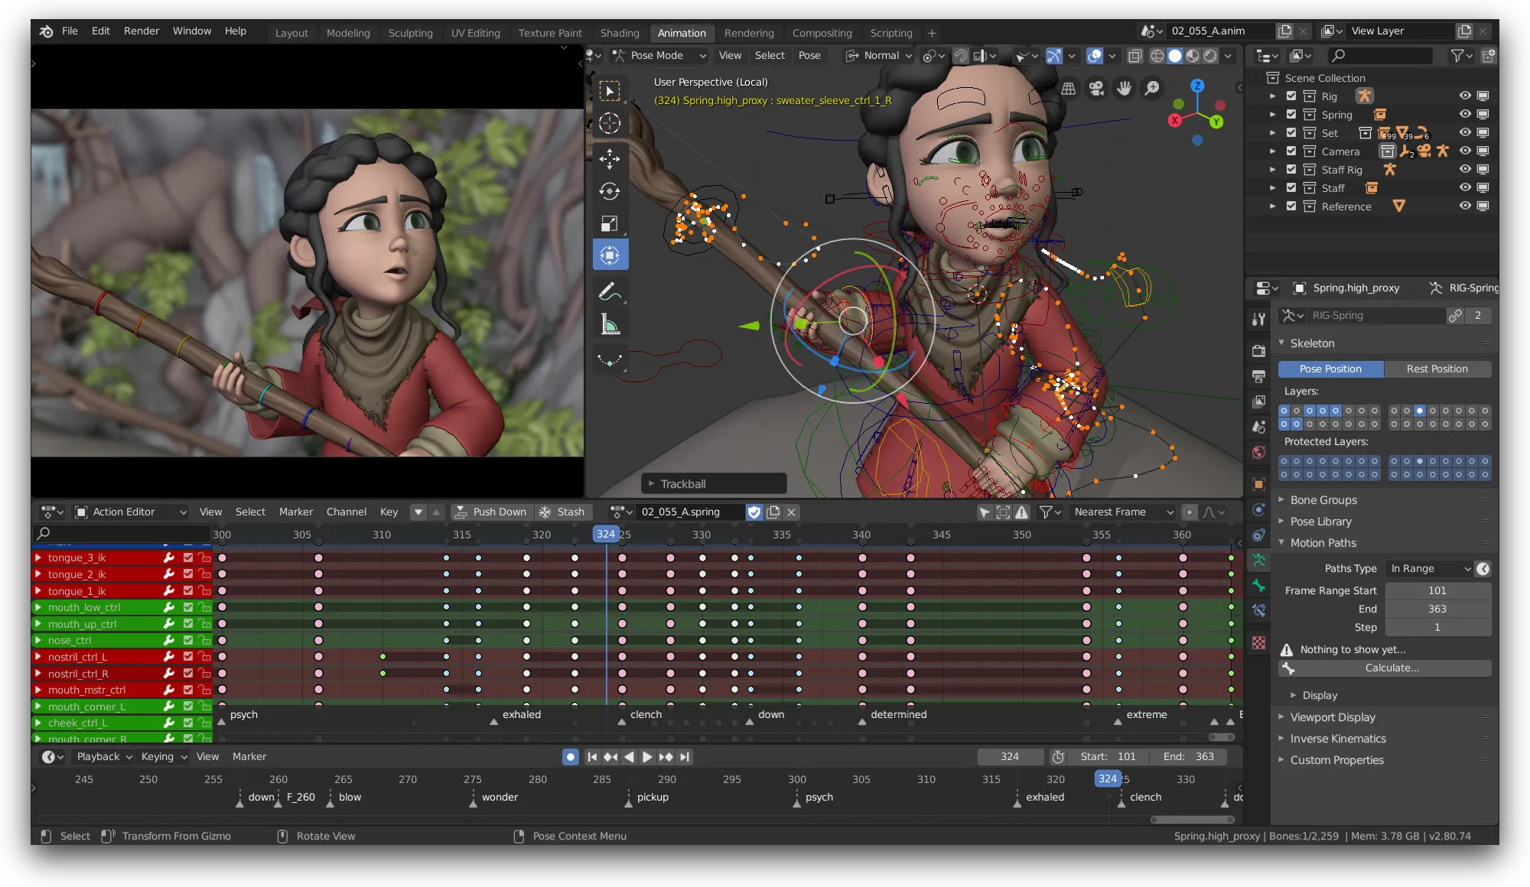Click the Calculate motion paths button

1392,668
